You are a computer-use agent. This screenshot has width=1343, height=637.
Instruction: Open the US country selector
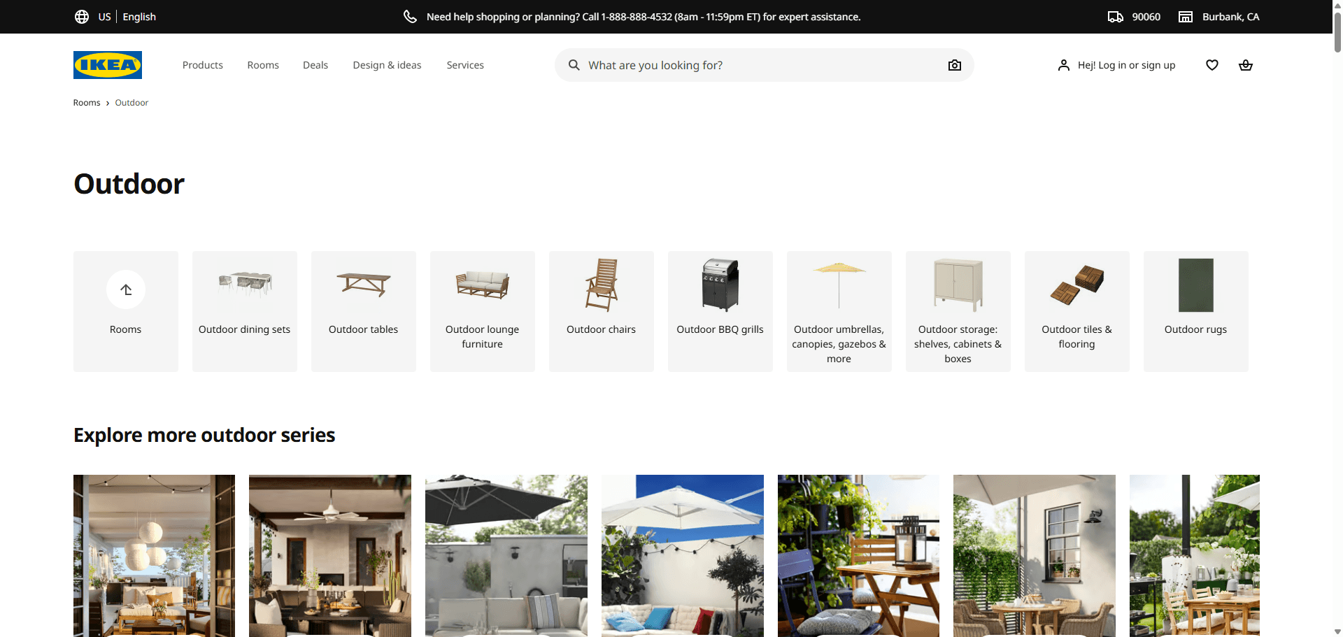pos(104,16)
